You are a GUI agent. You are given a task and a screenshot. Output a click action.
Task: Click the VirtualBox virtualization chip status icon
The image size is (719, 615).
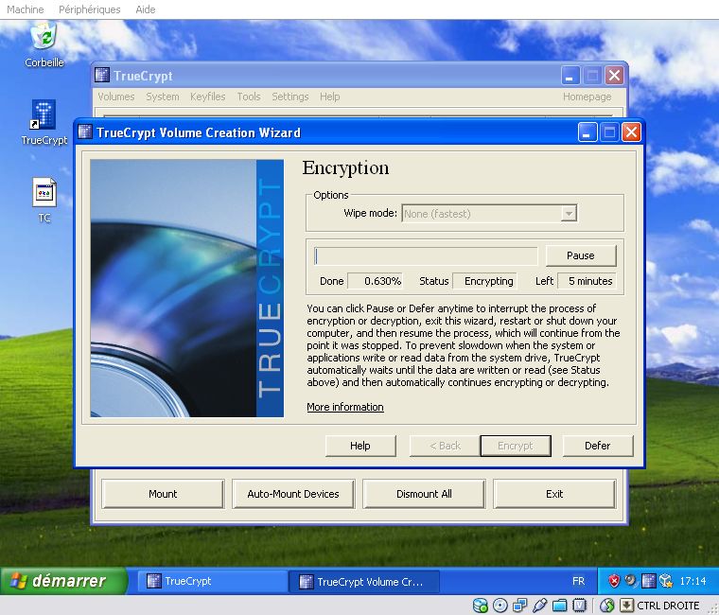click(579, 606)
